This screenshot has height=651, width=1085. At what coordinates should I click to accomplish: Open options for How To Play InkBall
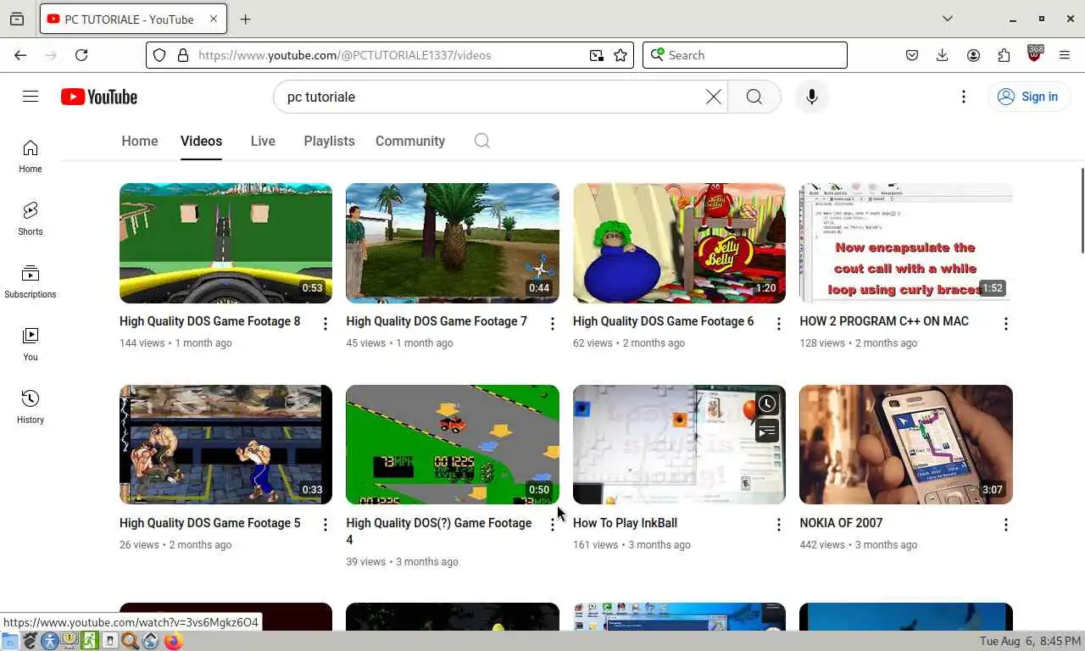pyautogui.click(x=778, y=526)
